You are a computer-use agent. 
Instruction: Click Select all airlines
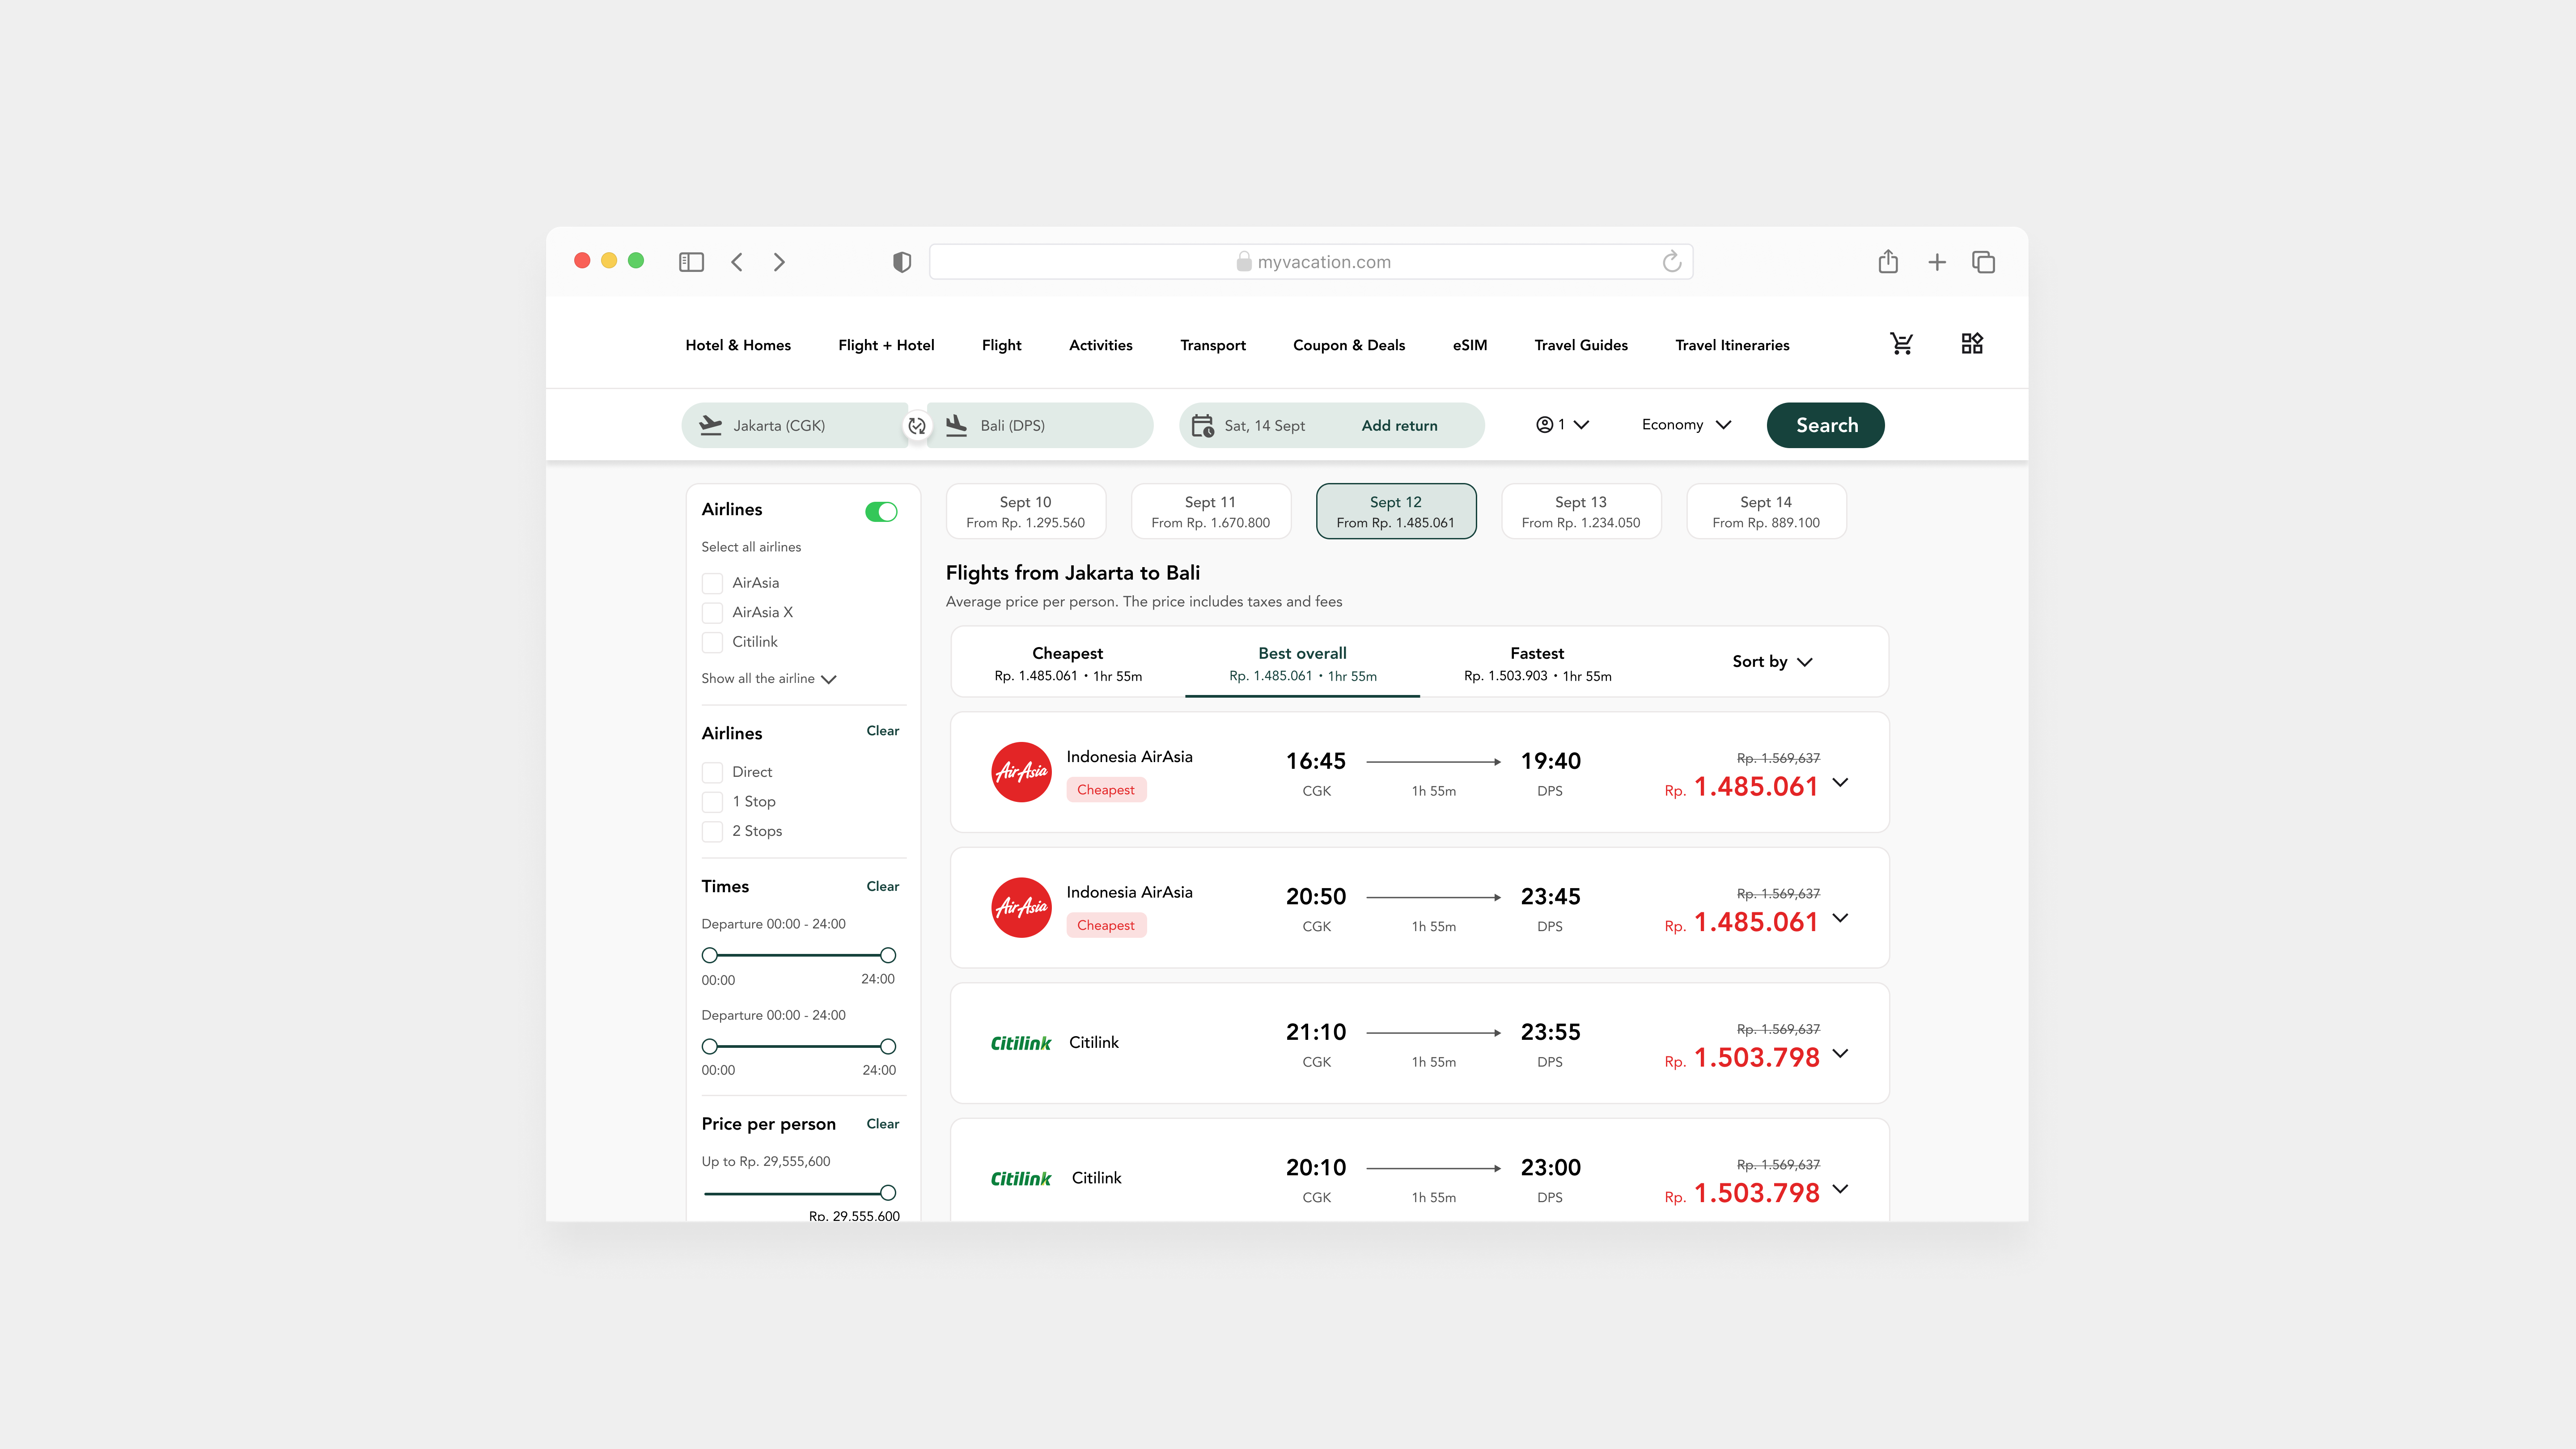tap(751, 547)
